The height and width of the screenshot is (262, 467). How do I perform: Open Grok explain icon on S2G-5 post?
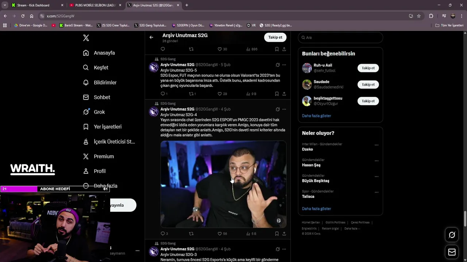pos(278,65)
